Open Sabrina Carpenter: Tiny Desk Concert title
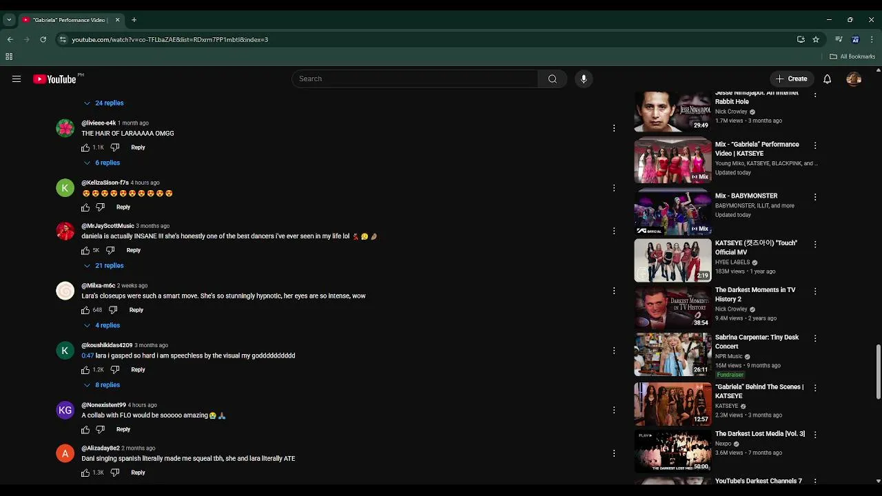 pos(757,342)
